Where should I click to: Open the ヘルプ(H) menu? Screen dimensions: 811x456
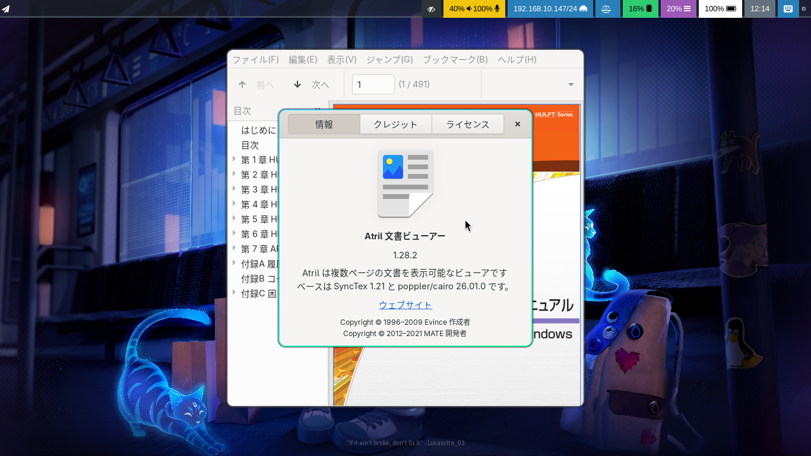(x=517, y=59)
